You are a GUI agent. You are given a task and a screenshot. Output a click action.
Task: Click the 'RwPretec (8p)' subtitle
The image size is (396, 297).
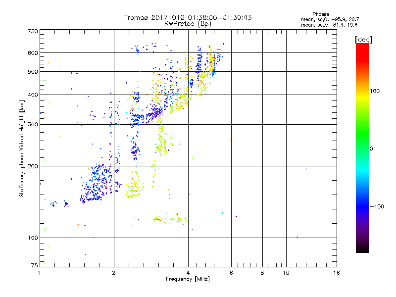188,24
